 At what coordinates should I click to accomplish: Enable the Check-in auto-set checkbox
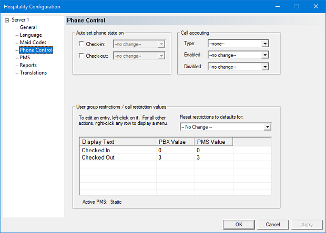pyautogui.click(x=81, y=44)
